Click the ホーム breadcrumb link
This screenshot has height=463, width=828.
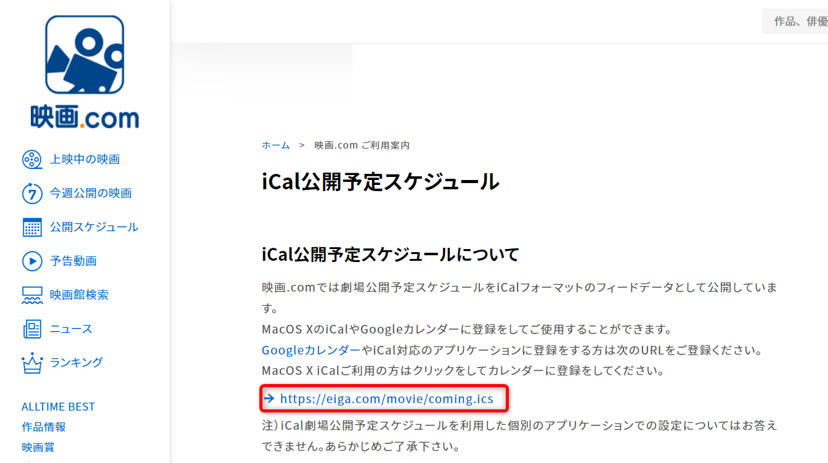(x=275, y=145)
